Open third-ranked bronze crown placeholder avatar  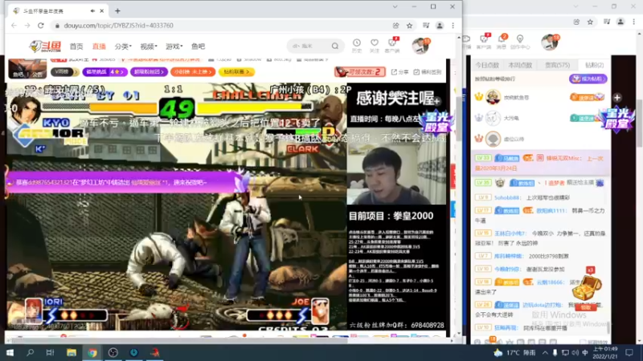[493, 139]
